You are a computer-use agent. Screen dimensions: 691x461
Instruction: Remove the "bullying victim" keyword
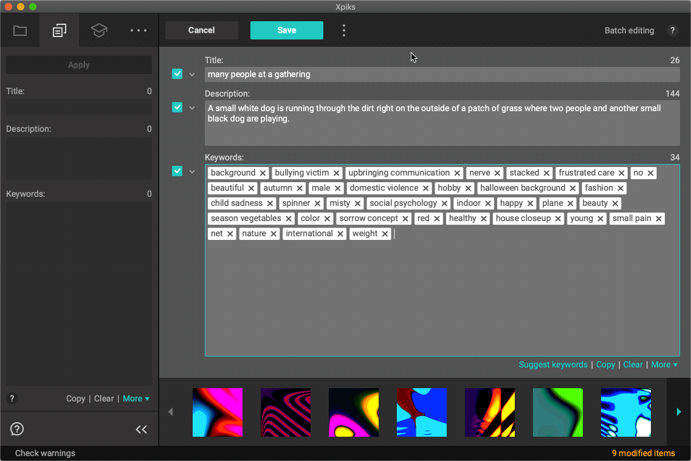(x=336, y=173)
